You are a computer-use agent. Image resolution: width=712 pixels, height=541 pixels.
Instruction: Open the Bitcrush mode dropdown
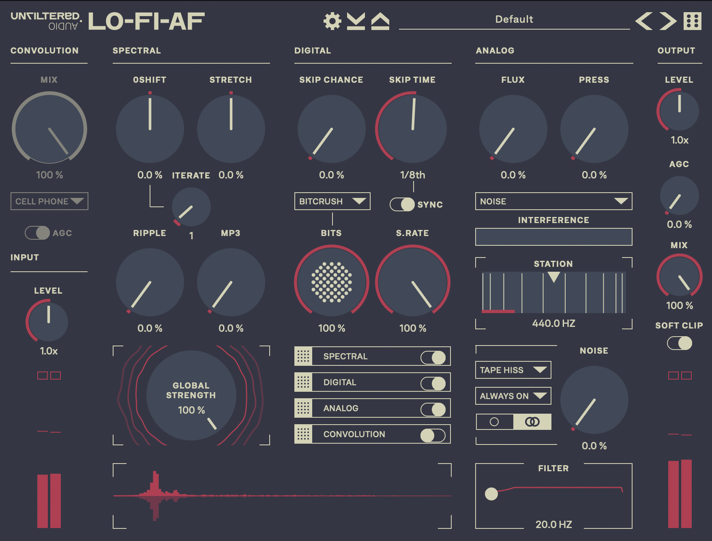332,201
